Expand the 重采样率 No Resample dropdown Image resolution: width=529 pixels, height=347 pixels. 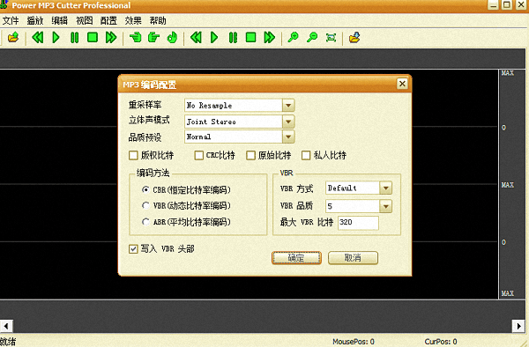pyautogui.click(x=288, y=106)
